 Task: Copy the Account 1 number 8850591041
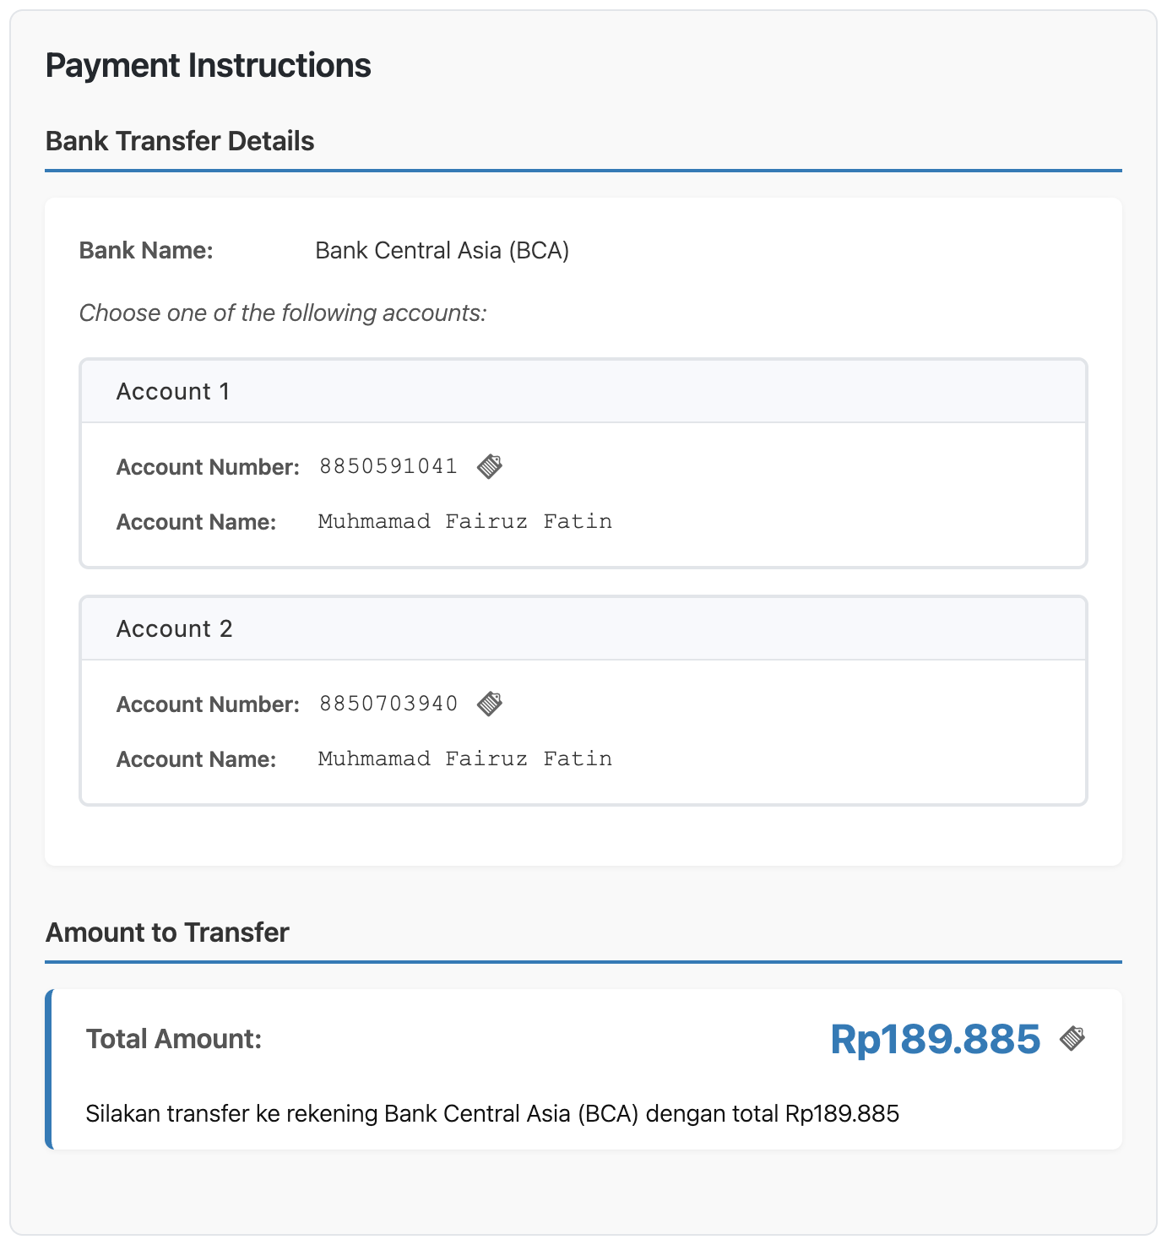pos(490,466)
